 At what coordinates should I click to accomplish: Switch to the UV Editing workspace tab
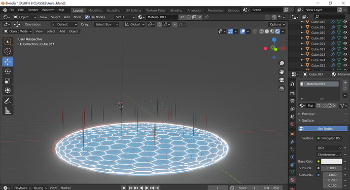(x=133, y=10)
